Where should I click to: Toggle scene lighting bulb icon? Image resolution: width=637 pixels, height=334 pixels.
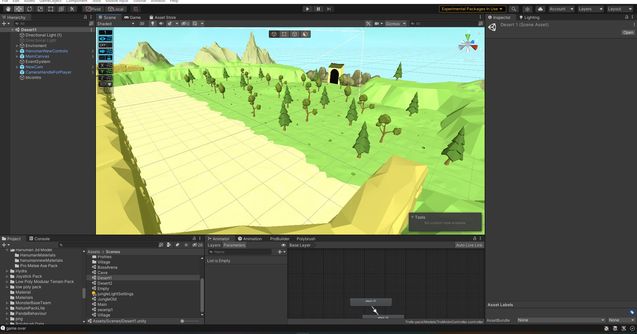point(153,24)
